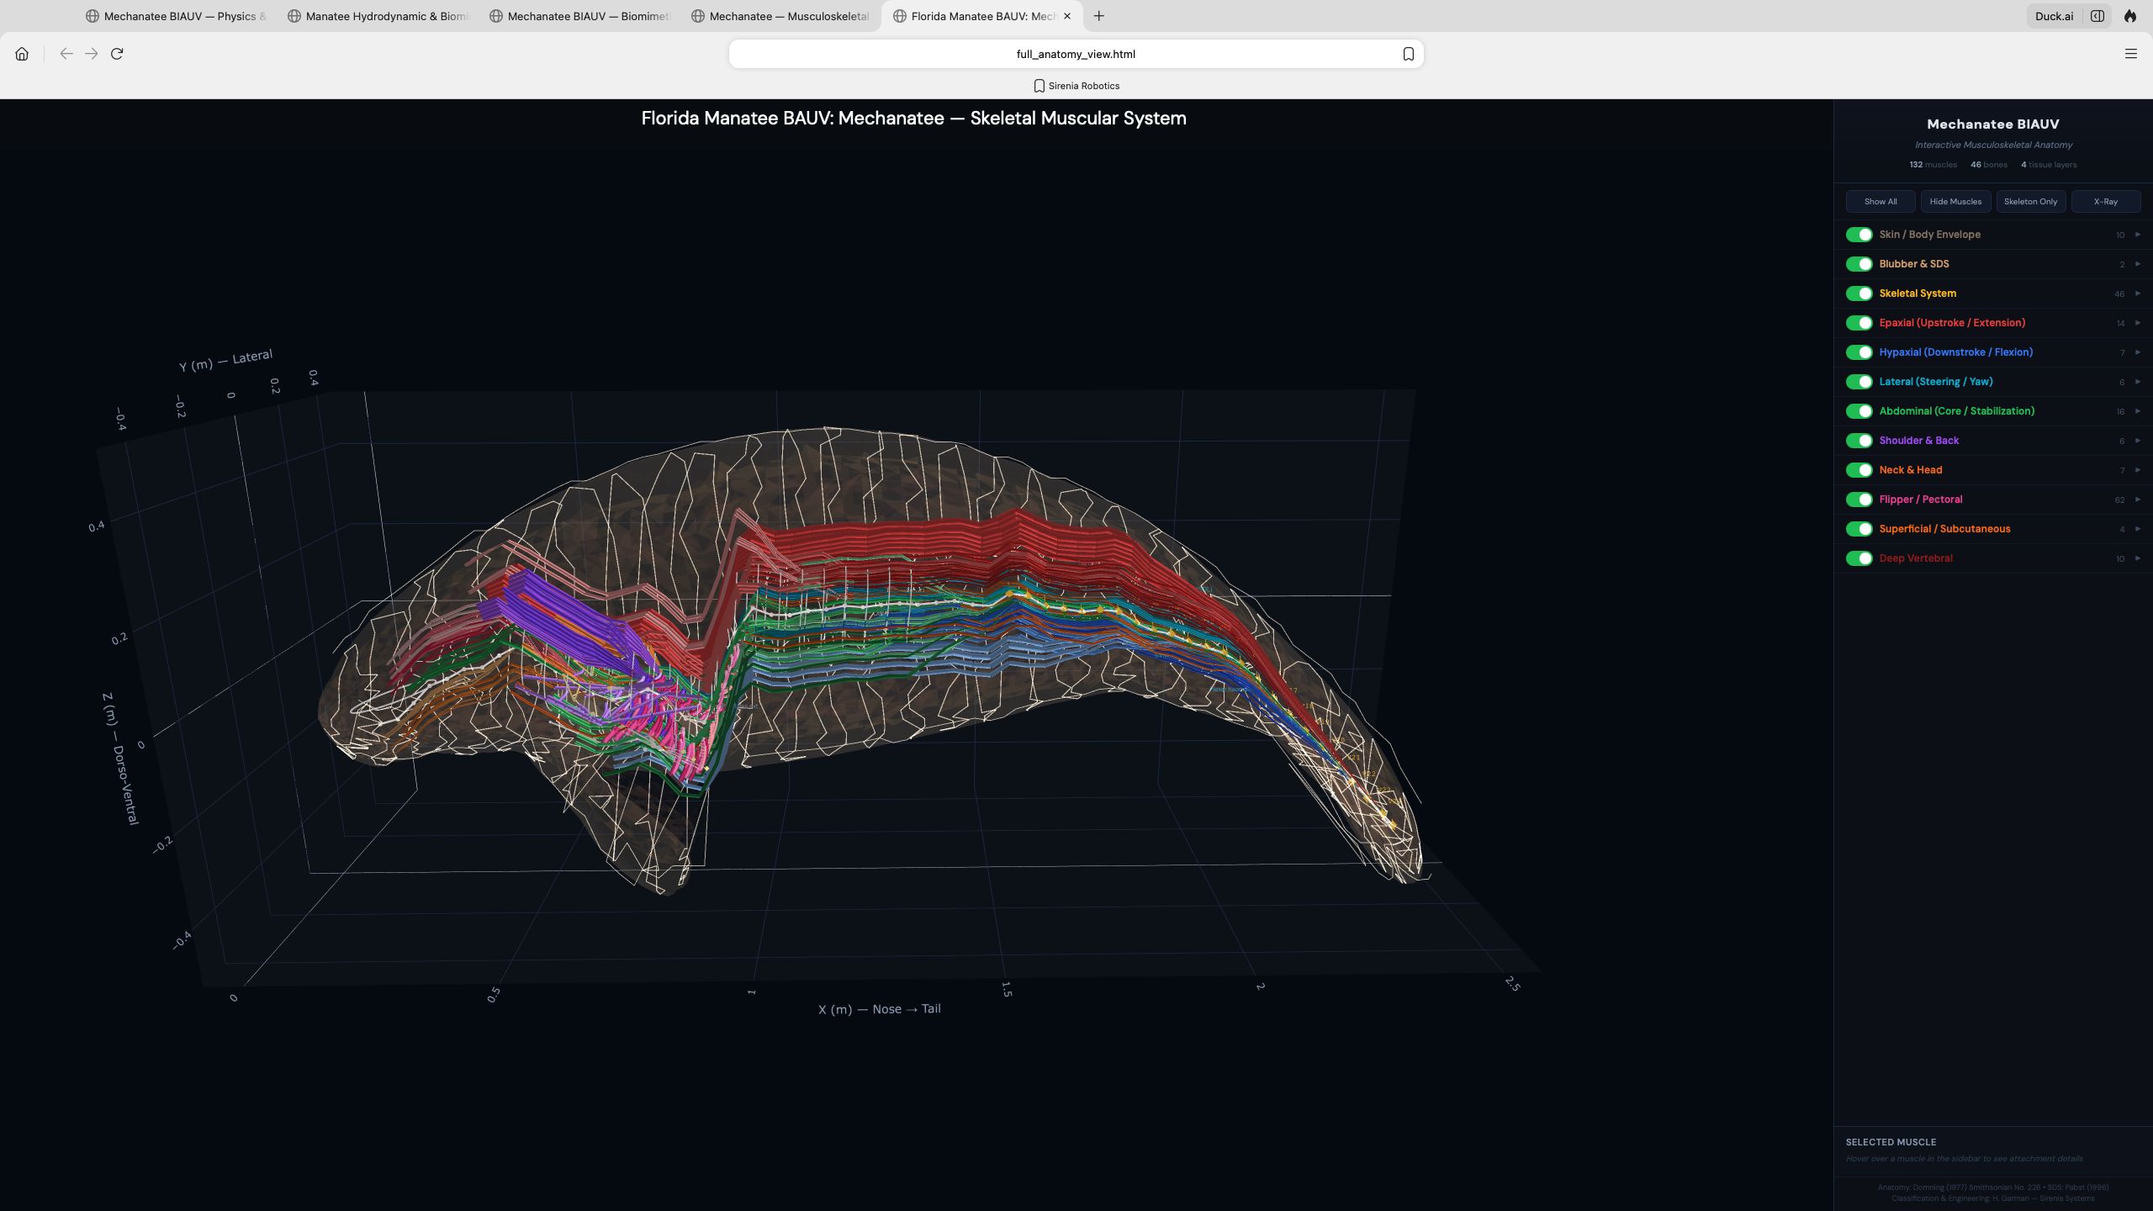
Task: Bookmark this page icon in address bar
Action: pyautogui.click(x=1408, y=54)
